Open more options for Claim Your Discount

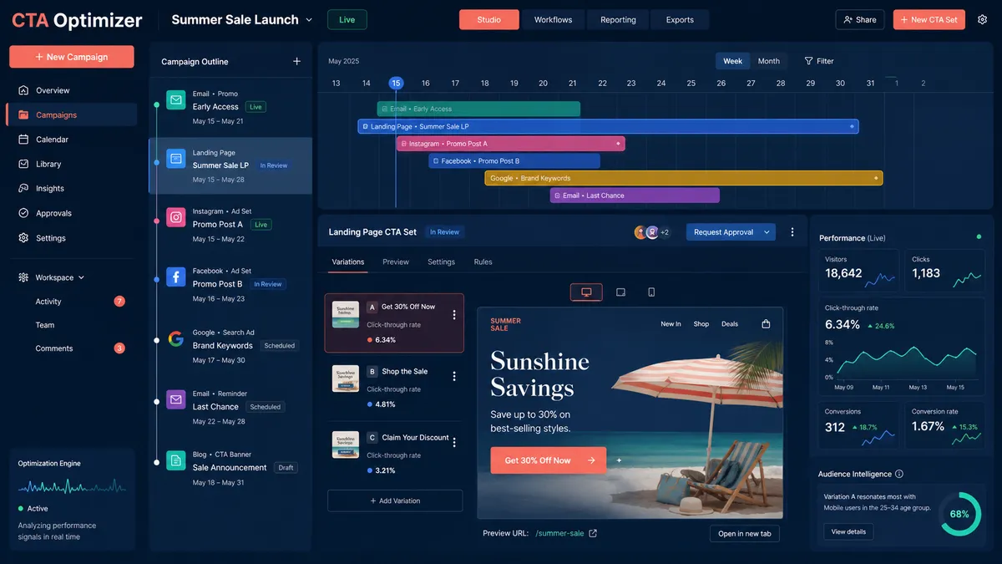(x=454, y=443)
